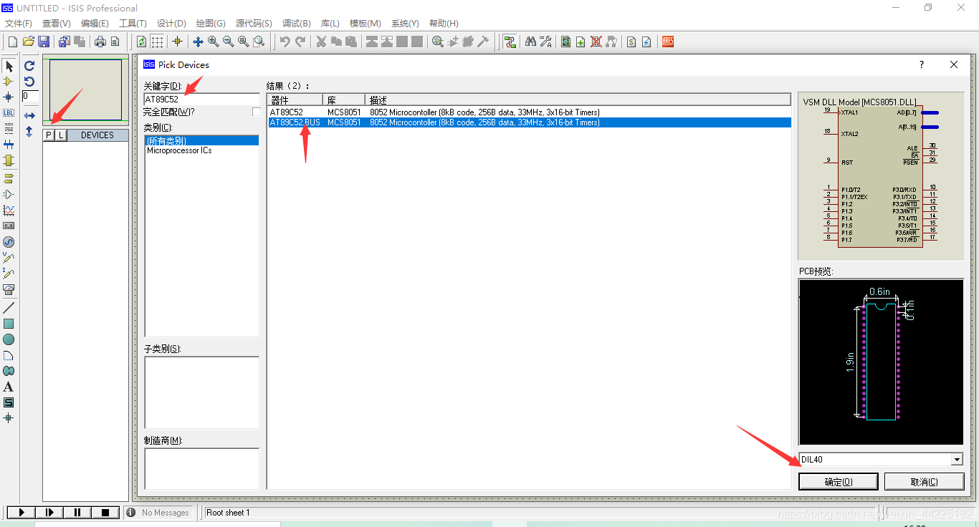
Task: Pick from libraries with P button
Action: click(49, 135)
